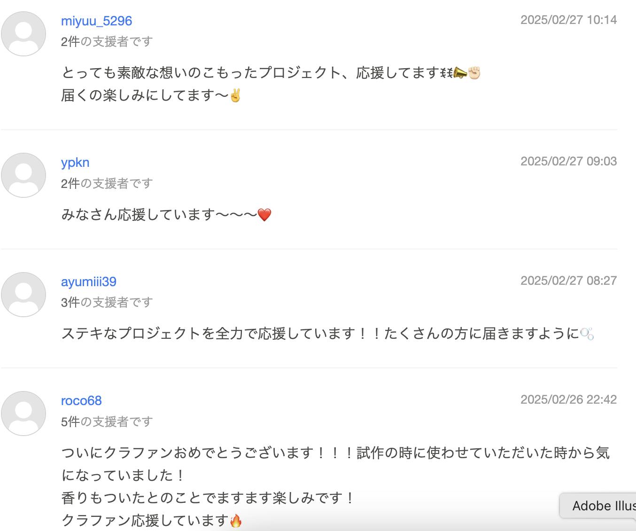
Task: Click the 3件の支援者です label under ayumiii39
Action: (107, 303)
